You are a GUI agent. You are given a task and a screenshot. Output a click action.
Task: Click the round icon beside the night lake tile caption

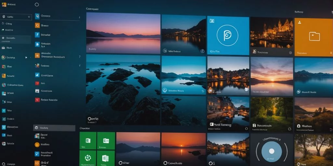click(x=165, y=51)
